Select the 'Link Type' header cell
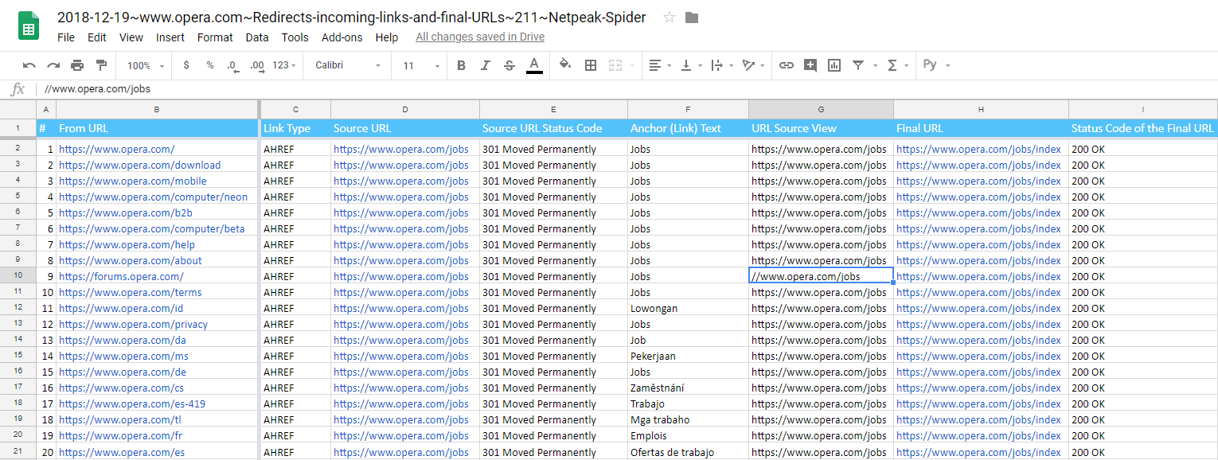Viewport: 1218px width, 460px height. coord(295,128)
